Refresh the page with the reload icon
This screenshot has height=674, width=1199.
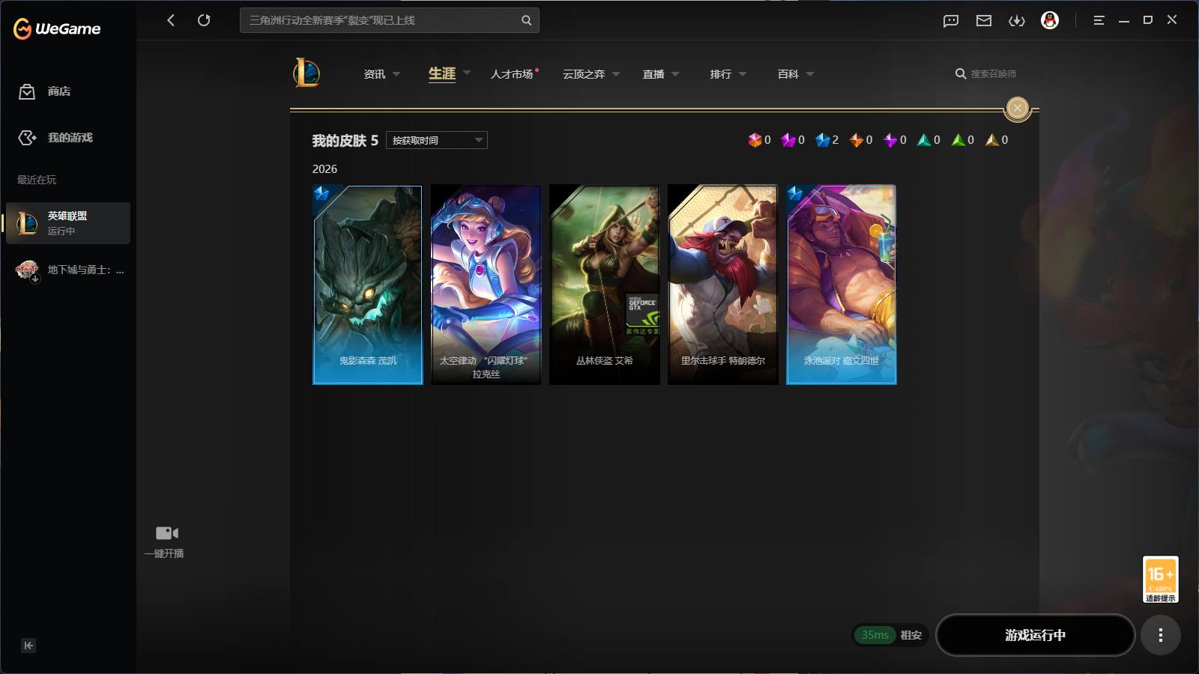click(204, 20)
